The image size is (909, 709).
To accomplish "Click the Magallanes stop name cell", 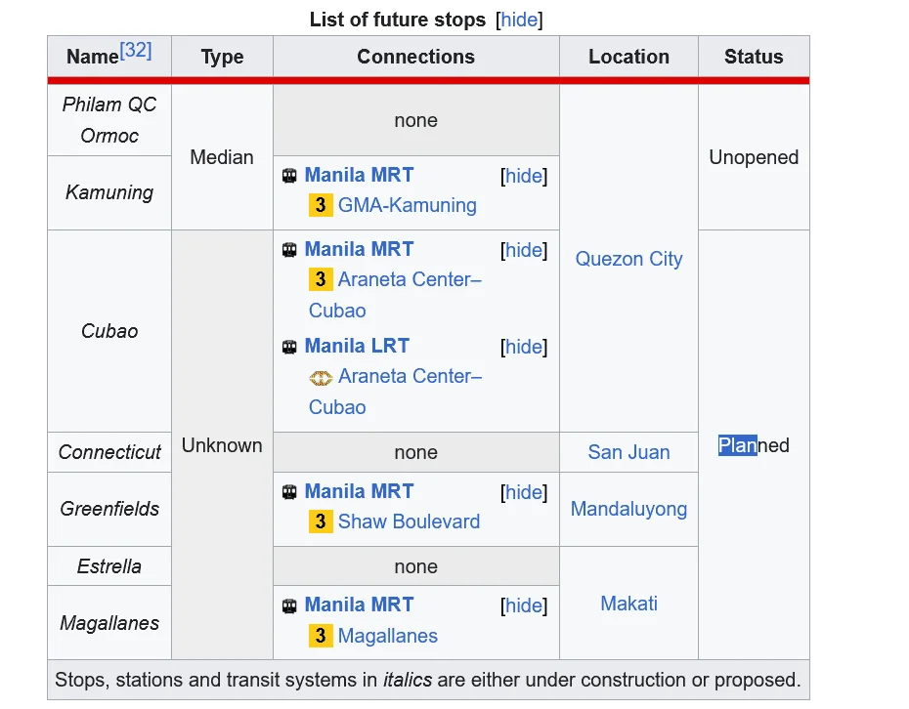I will point(109,623).
